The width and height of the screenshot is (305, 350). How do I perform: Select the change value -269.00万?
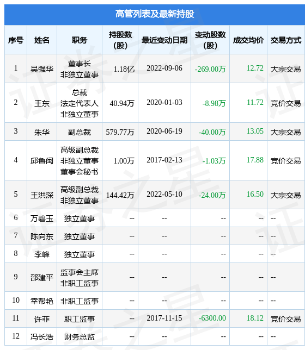(x=210, y=69)
